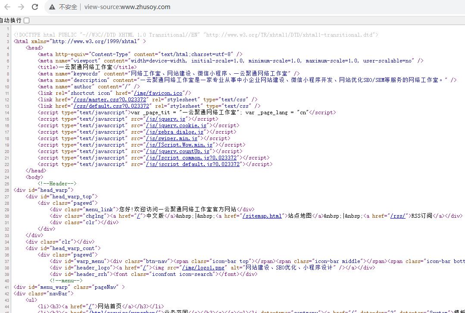This screenshot has width=465, height=313.
Task: Click the not-secure warning triangle icon
Action: pos(52,7)
